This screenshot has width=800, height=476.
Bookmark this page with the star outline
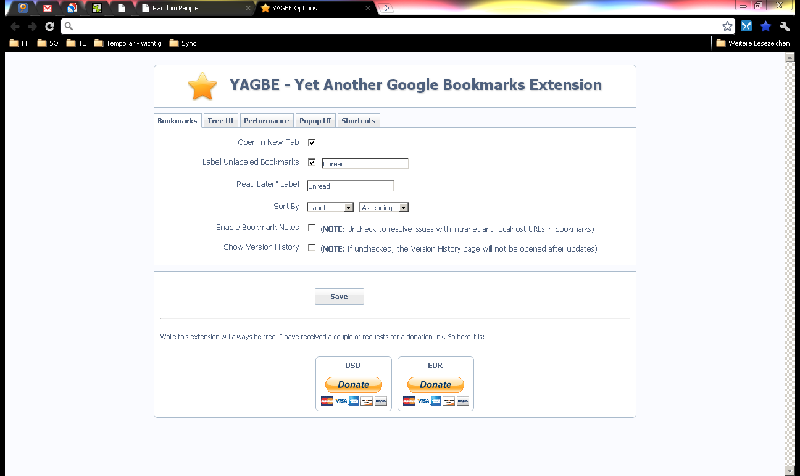coord(727,26)
